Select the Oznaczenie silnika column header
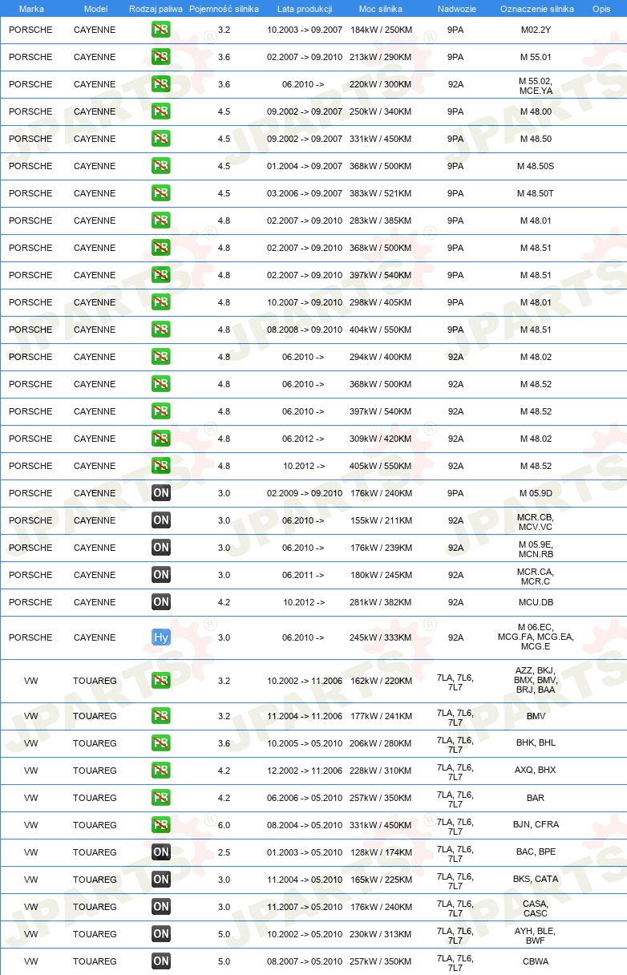The width and height of the screenshot is (627, 975). (x=536, y=9)
